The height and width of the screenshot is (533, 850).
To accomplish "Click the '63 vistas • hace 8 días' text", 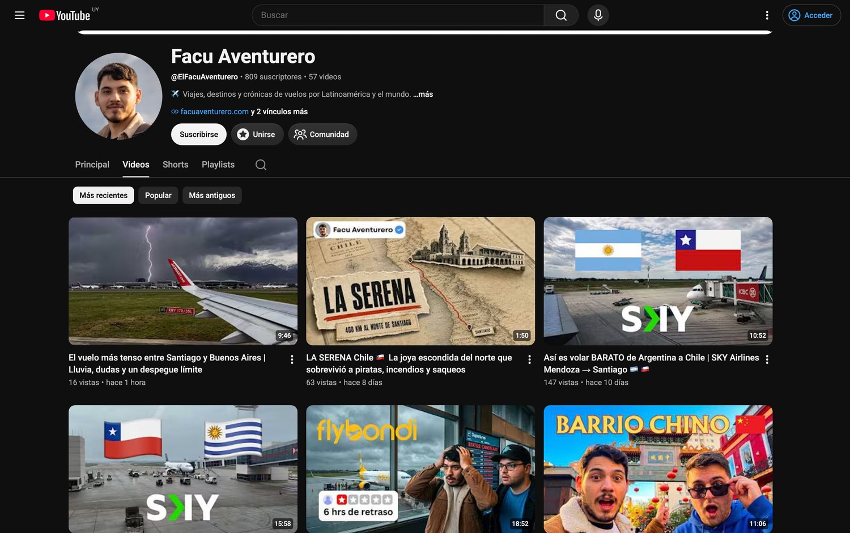I will [344, 382].
